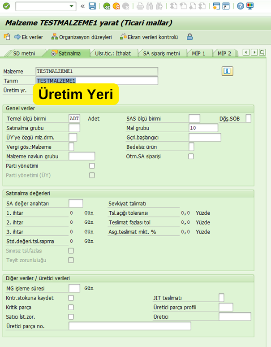Image resolution: width=271 pixels, height=347 pixels.
Task: Save the material with the diskette icon
Action: [x=92, y=6]
